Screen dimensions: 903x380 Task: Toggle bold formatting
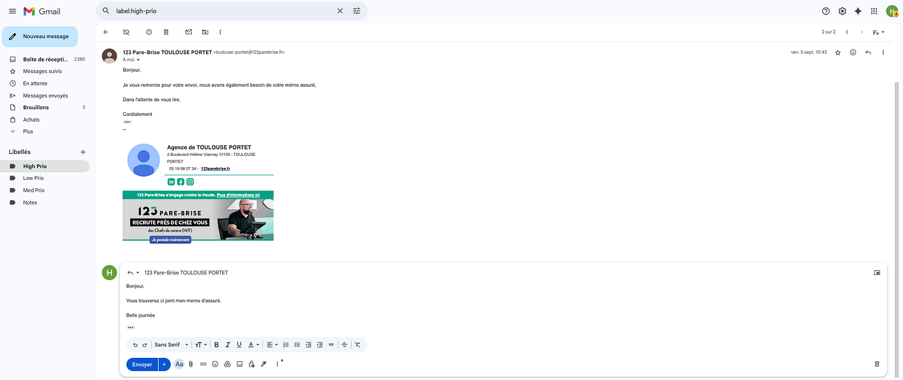(x=216, y=345)
